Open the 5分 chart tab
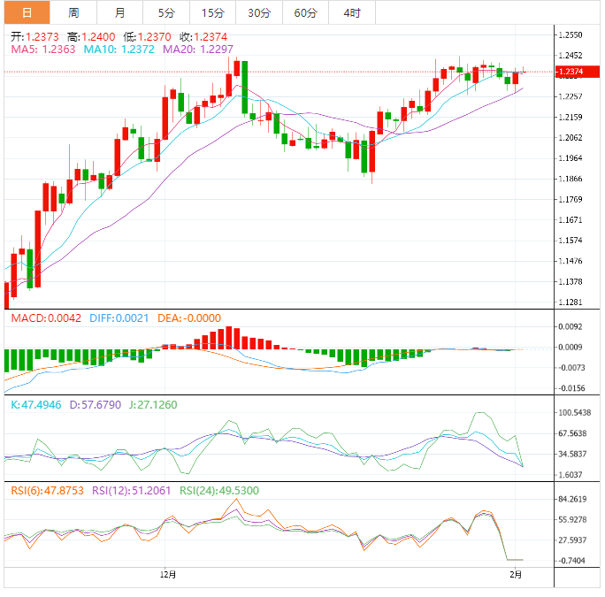The image size is (605, 597). click(x=166, y=12)
